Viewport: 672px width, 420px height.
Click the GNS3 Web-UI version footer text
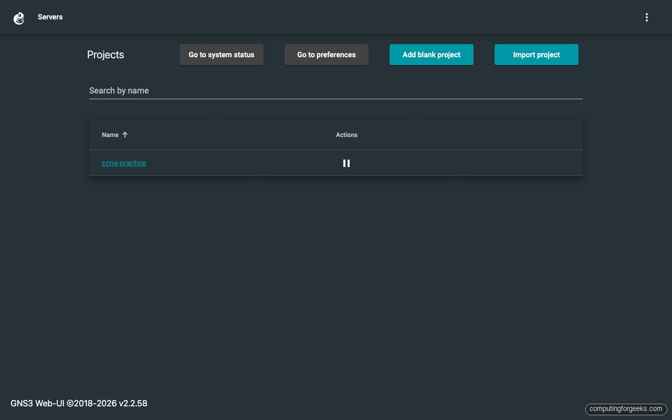[x=79, y=403]
